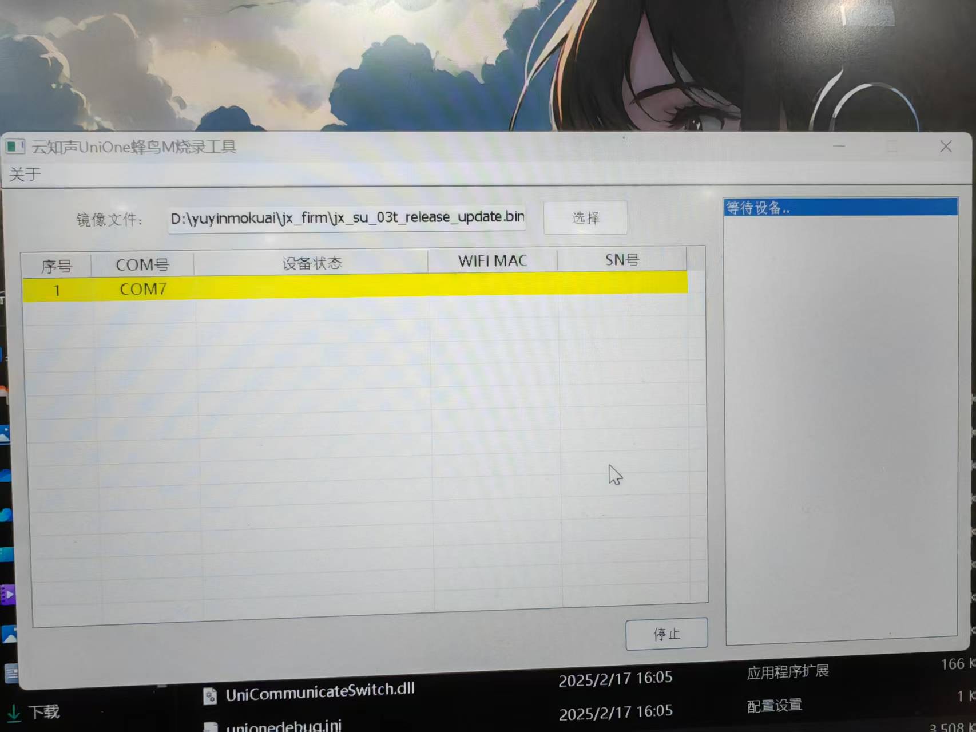Screen dimensions: 976x732
Task: Close the UniOne burn tool window
Action: click(x=946, y=147)
